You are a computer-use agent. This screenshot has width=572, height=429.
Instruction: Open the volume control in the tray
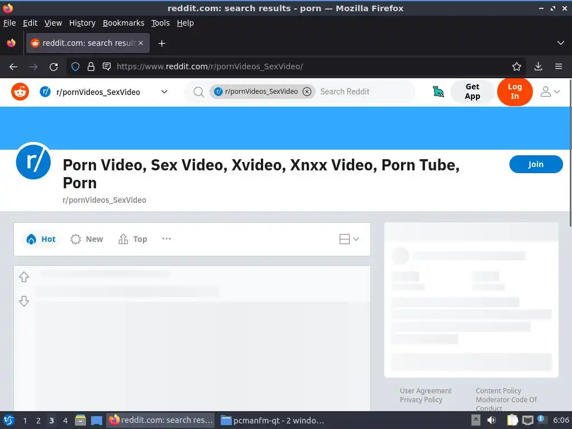point(492,420)
